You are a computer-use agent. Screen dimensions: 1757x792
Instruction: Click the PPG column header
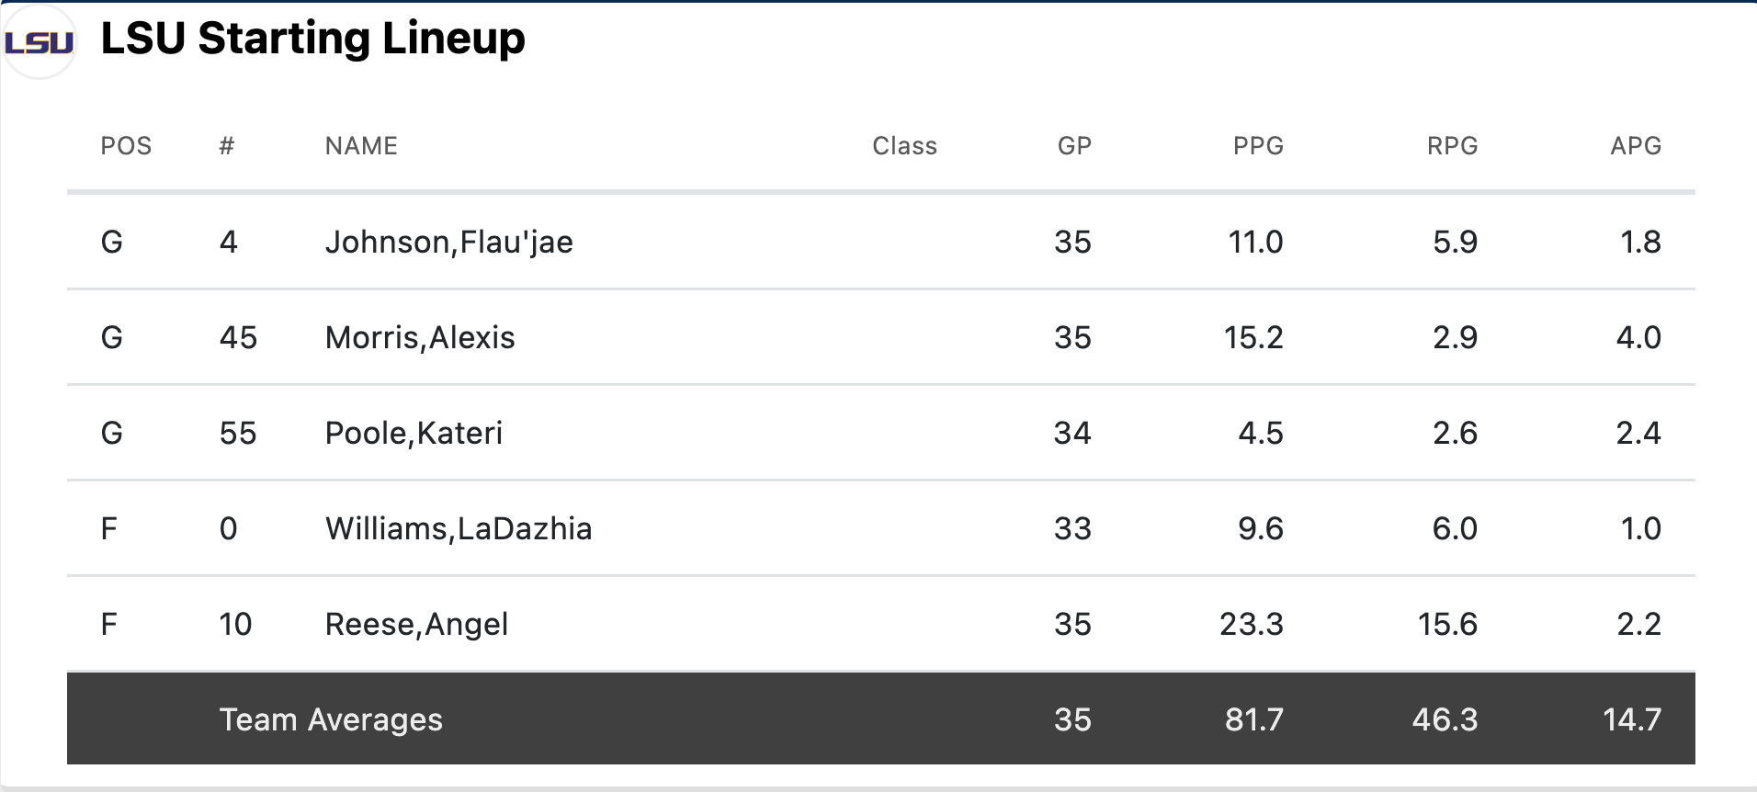point(1257,146)
